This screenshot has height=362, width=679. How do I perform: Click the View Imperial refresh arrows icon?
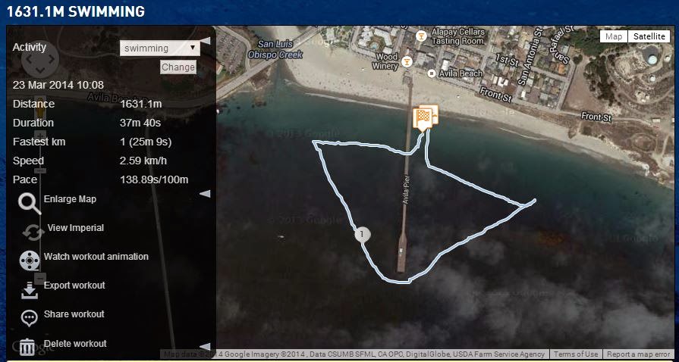pyautogui.click(x=33, y=232)
